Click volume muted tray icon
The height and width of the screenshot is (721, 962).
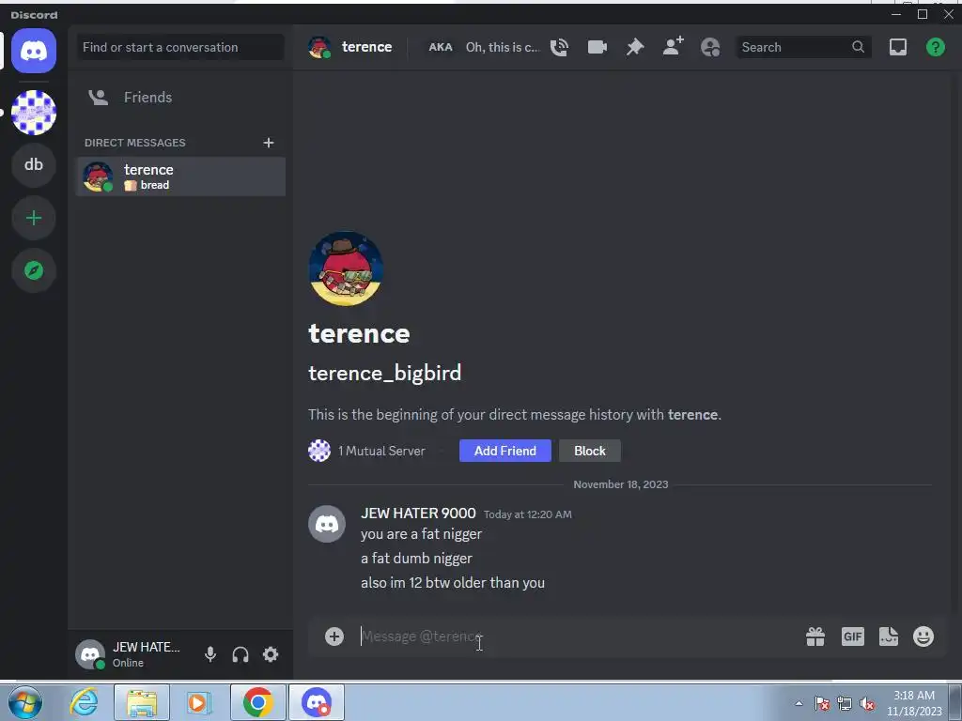click(867, 703)
